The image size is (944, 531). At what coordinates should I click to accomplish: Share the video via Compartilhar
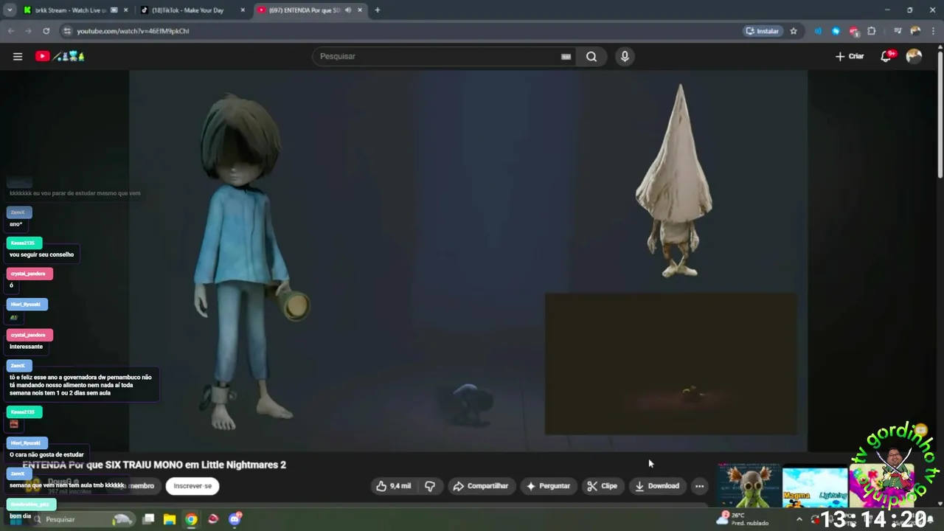point(481,486)
